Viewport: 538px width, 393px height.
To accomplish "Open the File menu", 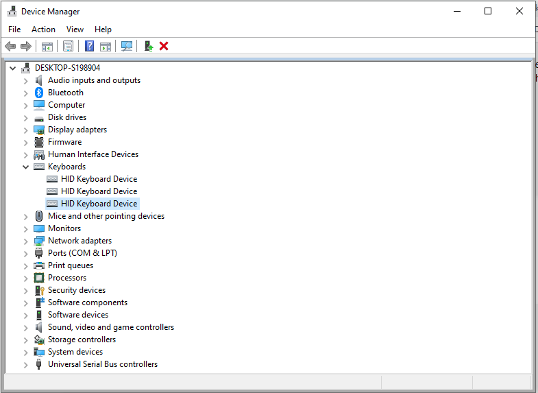I will (x=14, y=29).
